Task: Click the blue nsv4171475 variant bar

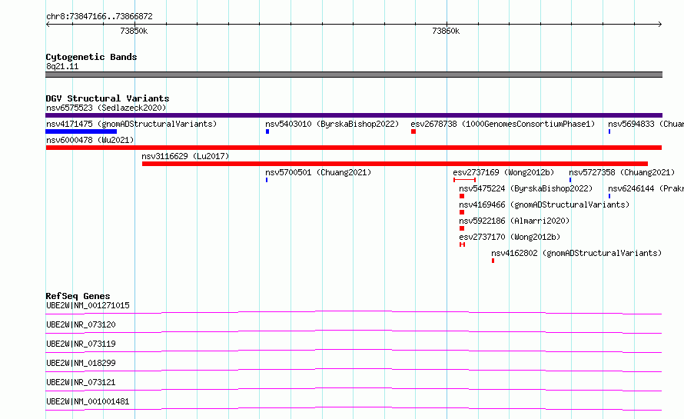Action: 81,131
